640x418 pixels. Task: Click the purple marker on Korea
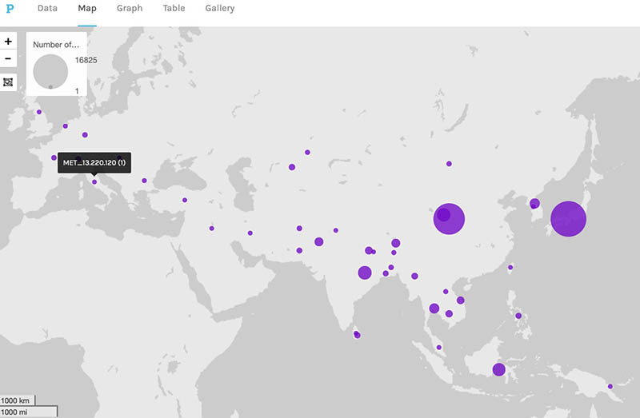click(x=534, y=204)
